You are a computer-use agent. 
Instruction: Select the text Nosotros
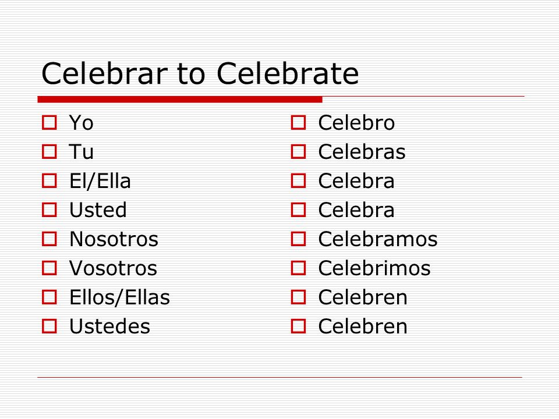(x=114, y=239)
